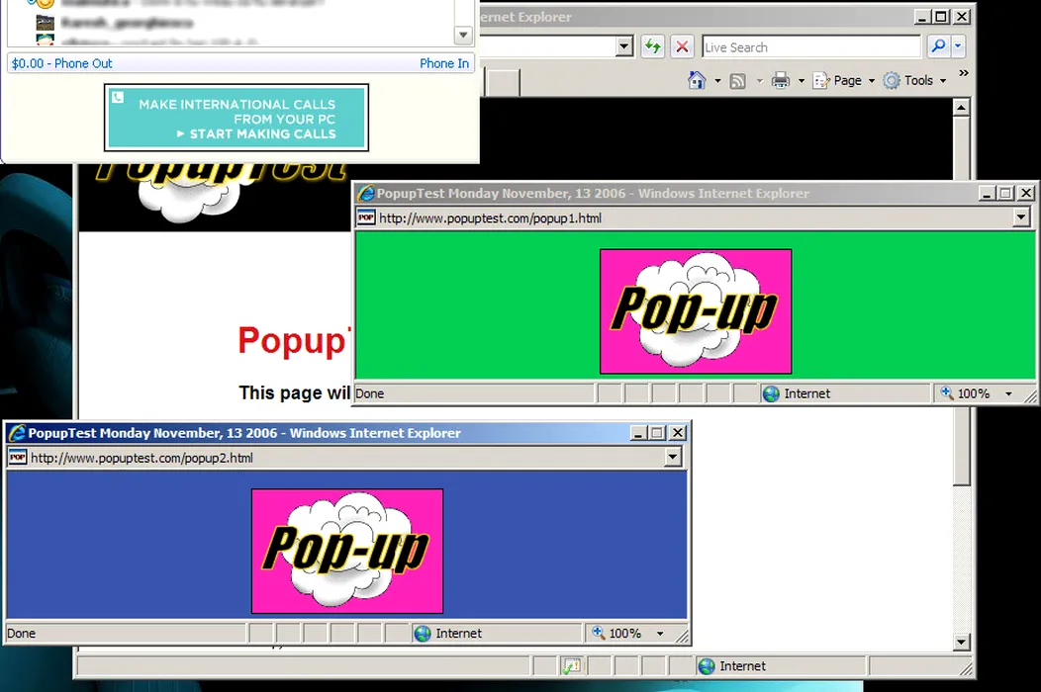Click the phone icon on the teal banner
The image size is (1041, 692).
[x=118, y=98]
